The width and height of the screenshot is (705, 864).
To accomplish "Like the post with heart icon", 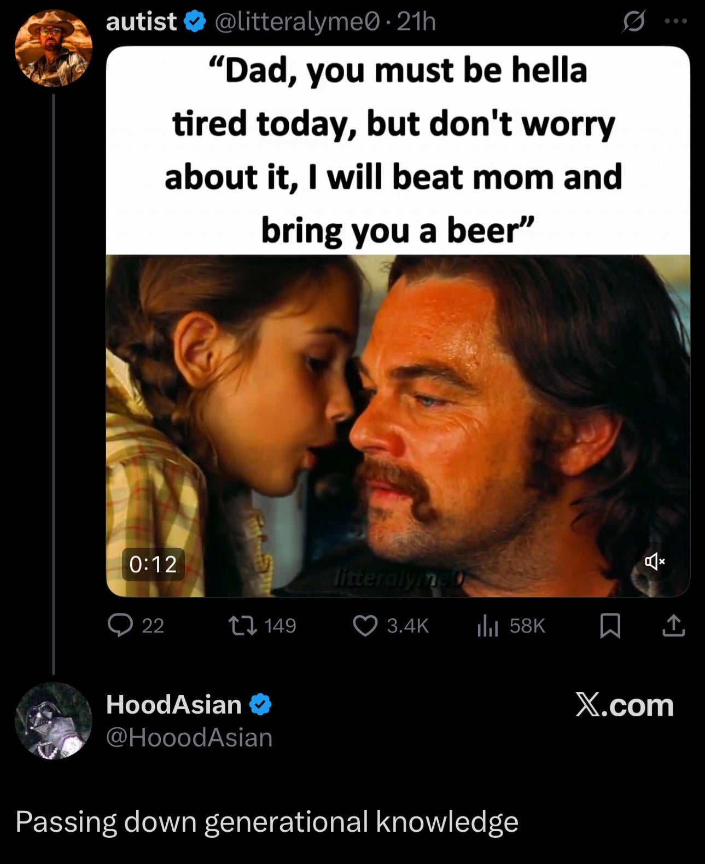I will pos(365,625).
